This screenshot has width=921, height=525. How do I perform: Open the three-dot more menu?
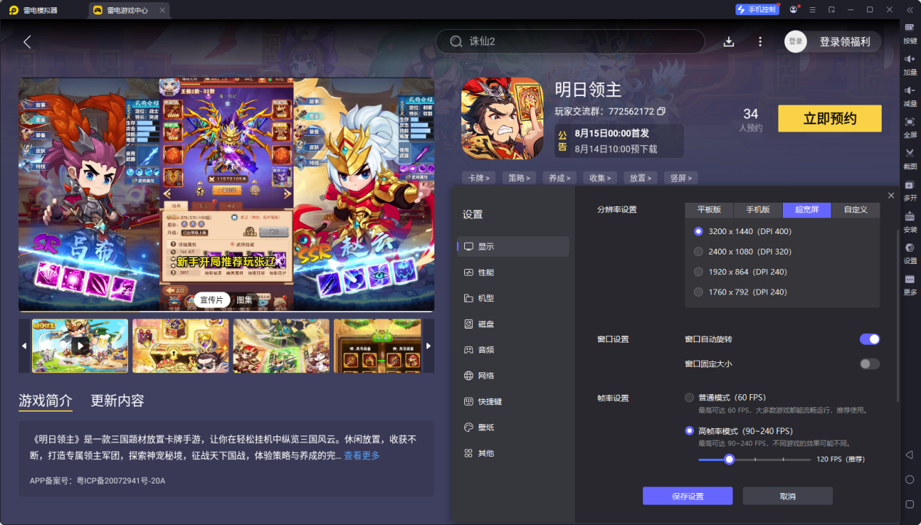[760, 41]
